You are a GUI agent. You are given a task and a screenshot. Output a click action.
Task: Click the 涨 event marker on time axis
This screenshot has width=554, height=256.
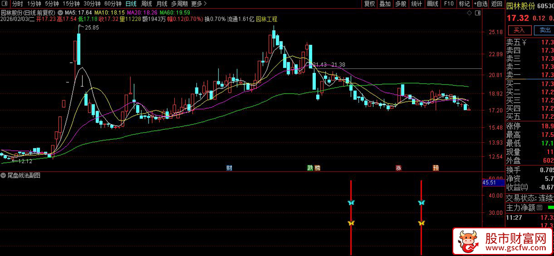[x=398, y=168]
